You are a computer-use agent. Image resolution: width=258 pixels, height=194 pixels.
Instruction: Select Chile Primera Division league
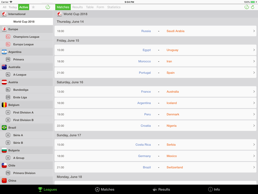point(27,173)
